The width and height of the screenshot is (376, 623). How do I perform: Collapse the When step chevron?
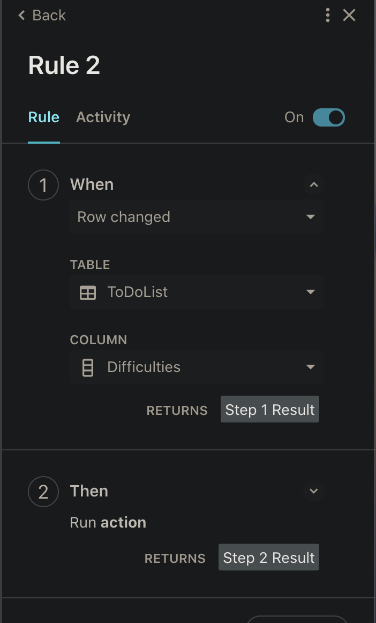[x=314, y=185]
